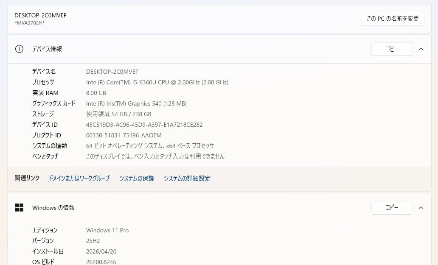438x265 pixels.
Task: Select product ID 00330-51831-75196-AAOEM
Action: [x=124, y=135]
